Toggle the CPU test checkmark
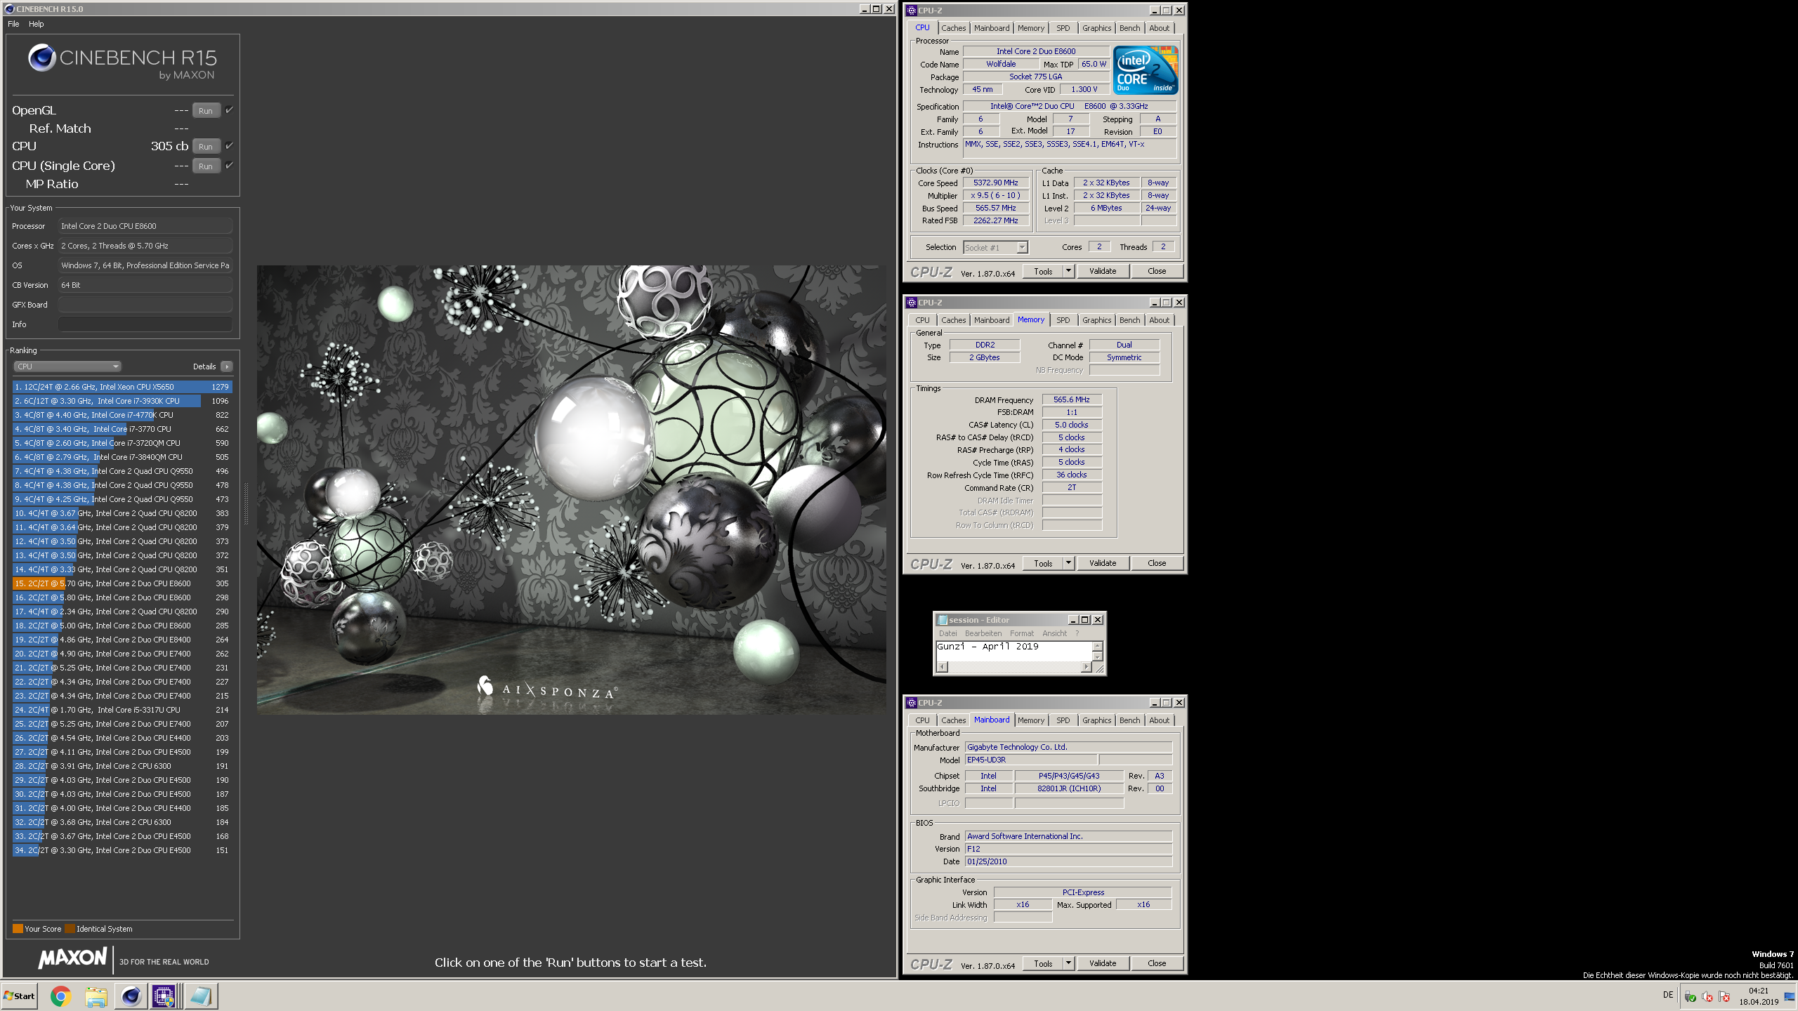The image size is (1798, 1011). coord(229,146)
